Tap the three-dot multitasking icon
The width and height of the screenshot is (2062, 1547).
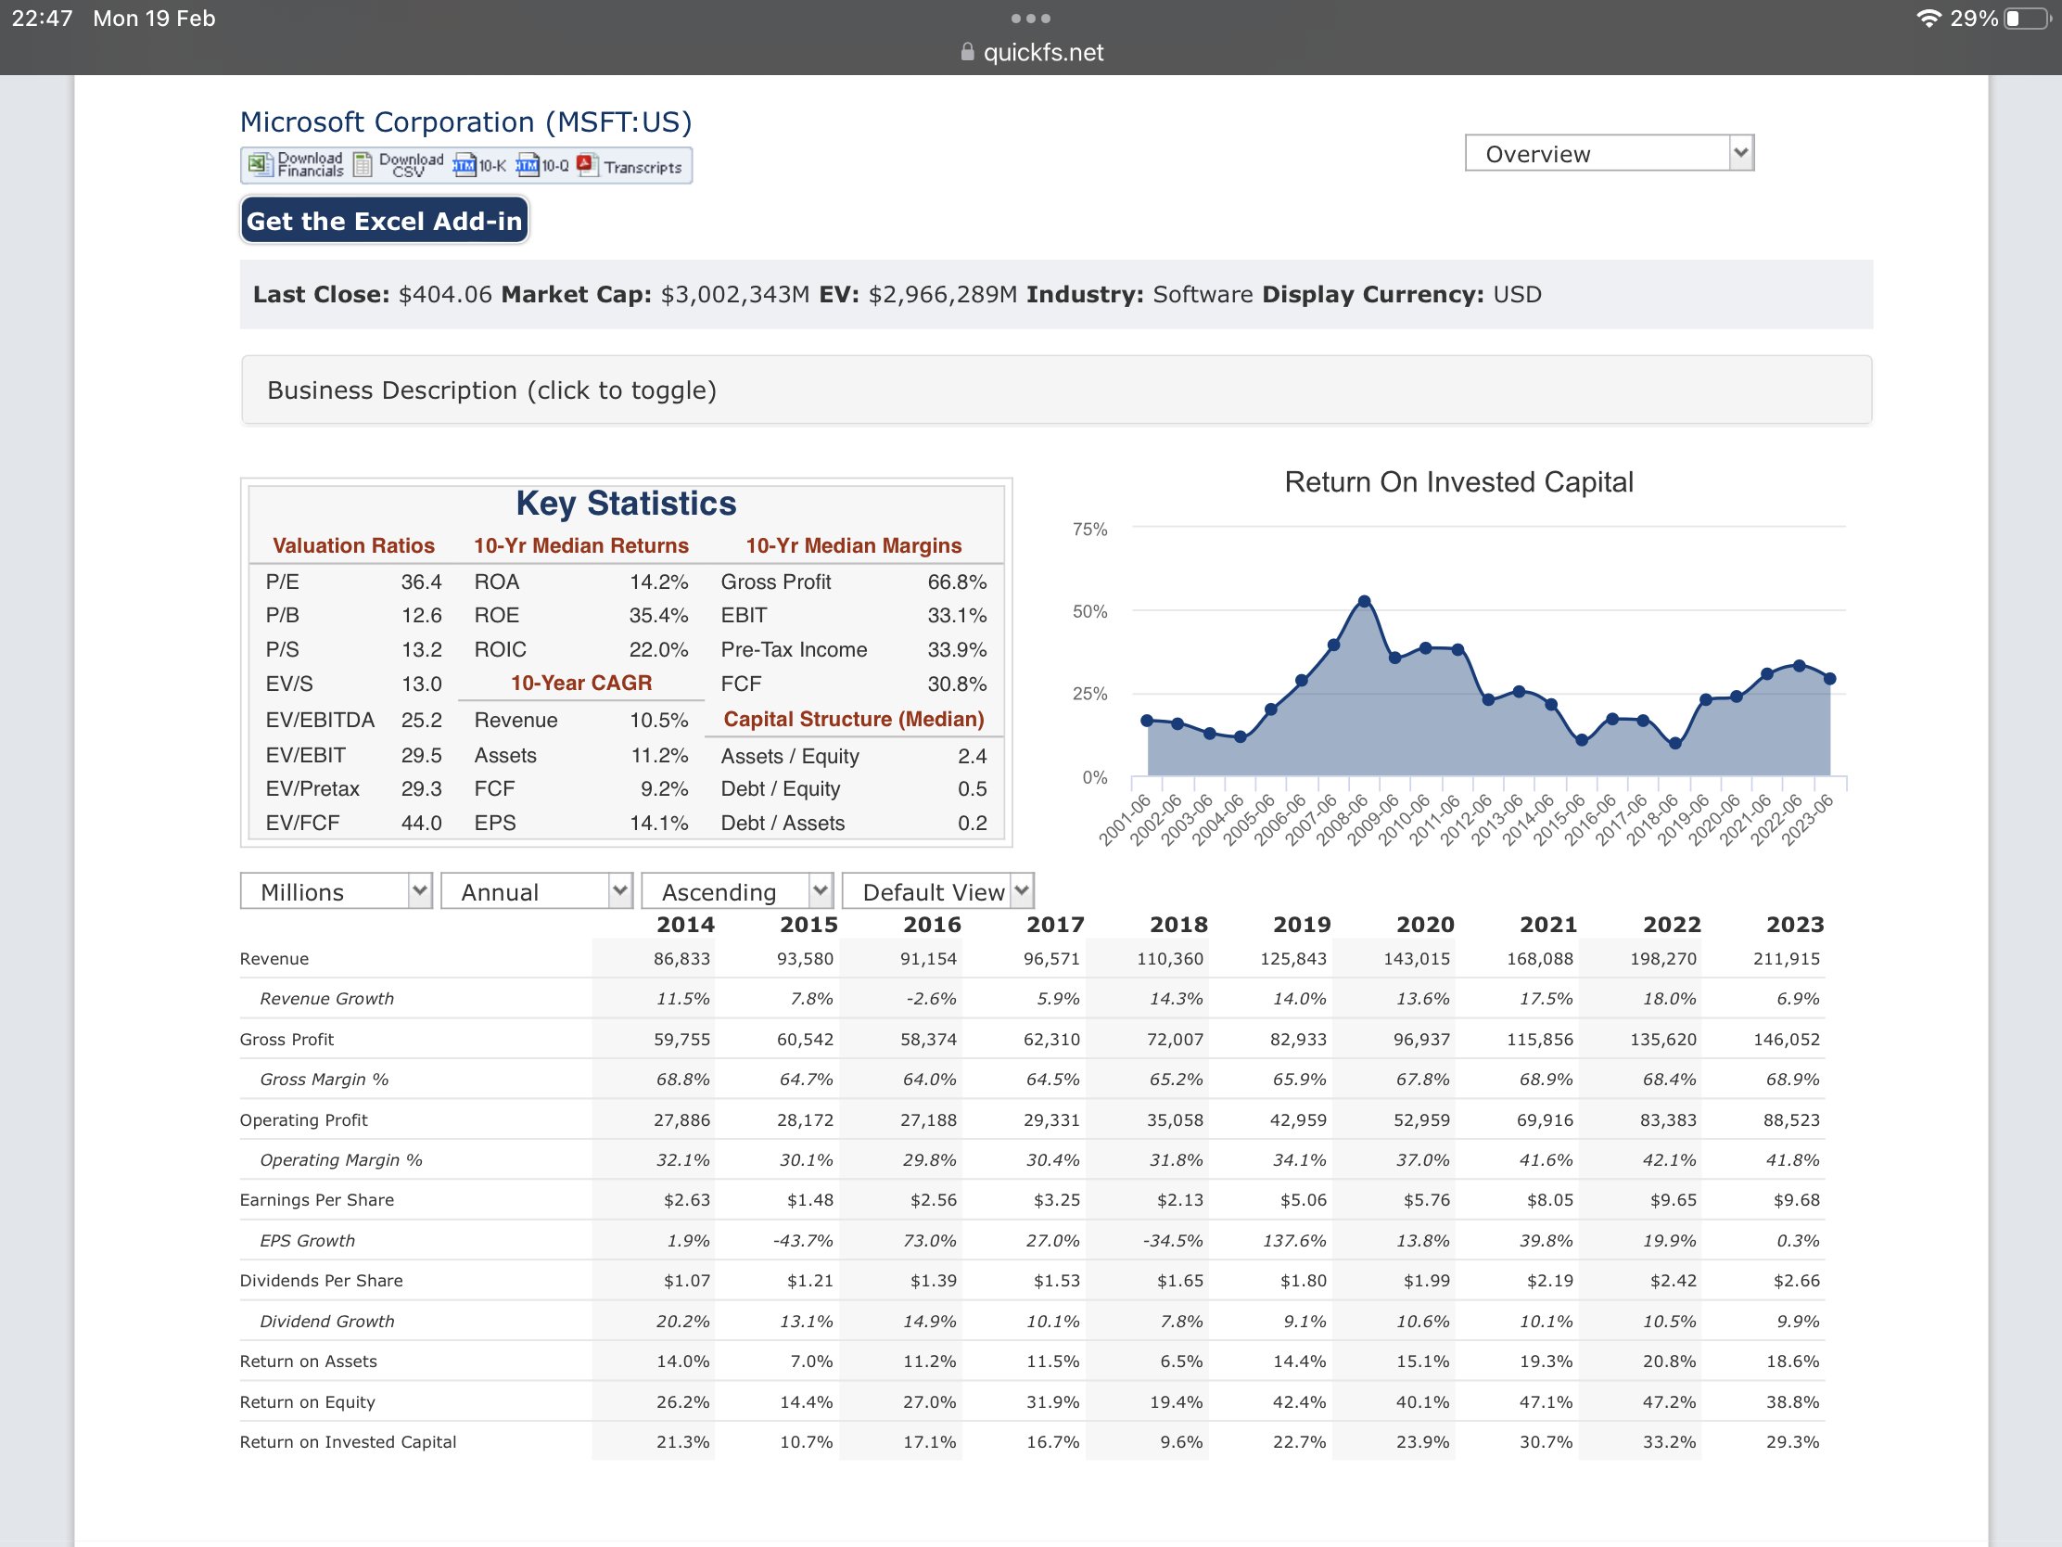(x=1030, y=19)
